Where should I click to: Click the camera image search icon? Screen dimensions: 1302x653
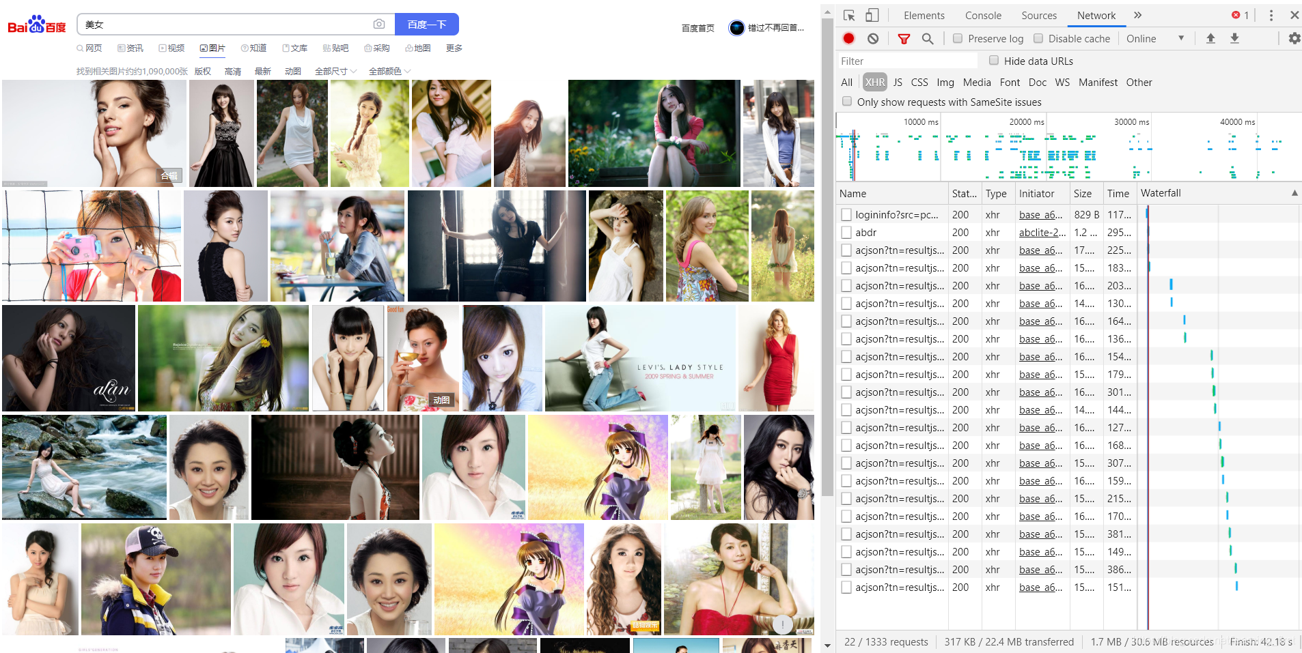[379, 25]
